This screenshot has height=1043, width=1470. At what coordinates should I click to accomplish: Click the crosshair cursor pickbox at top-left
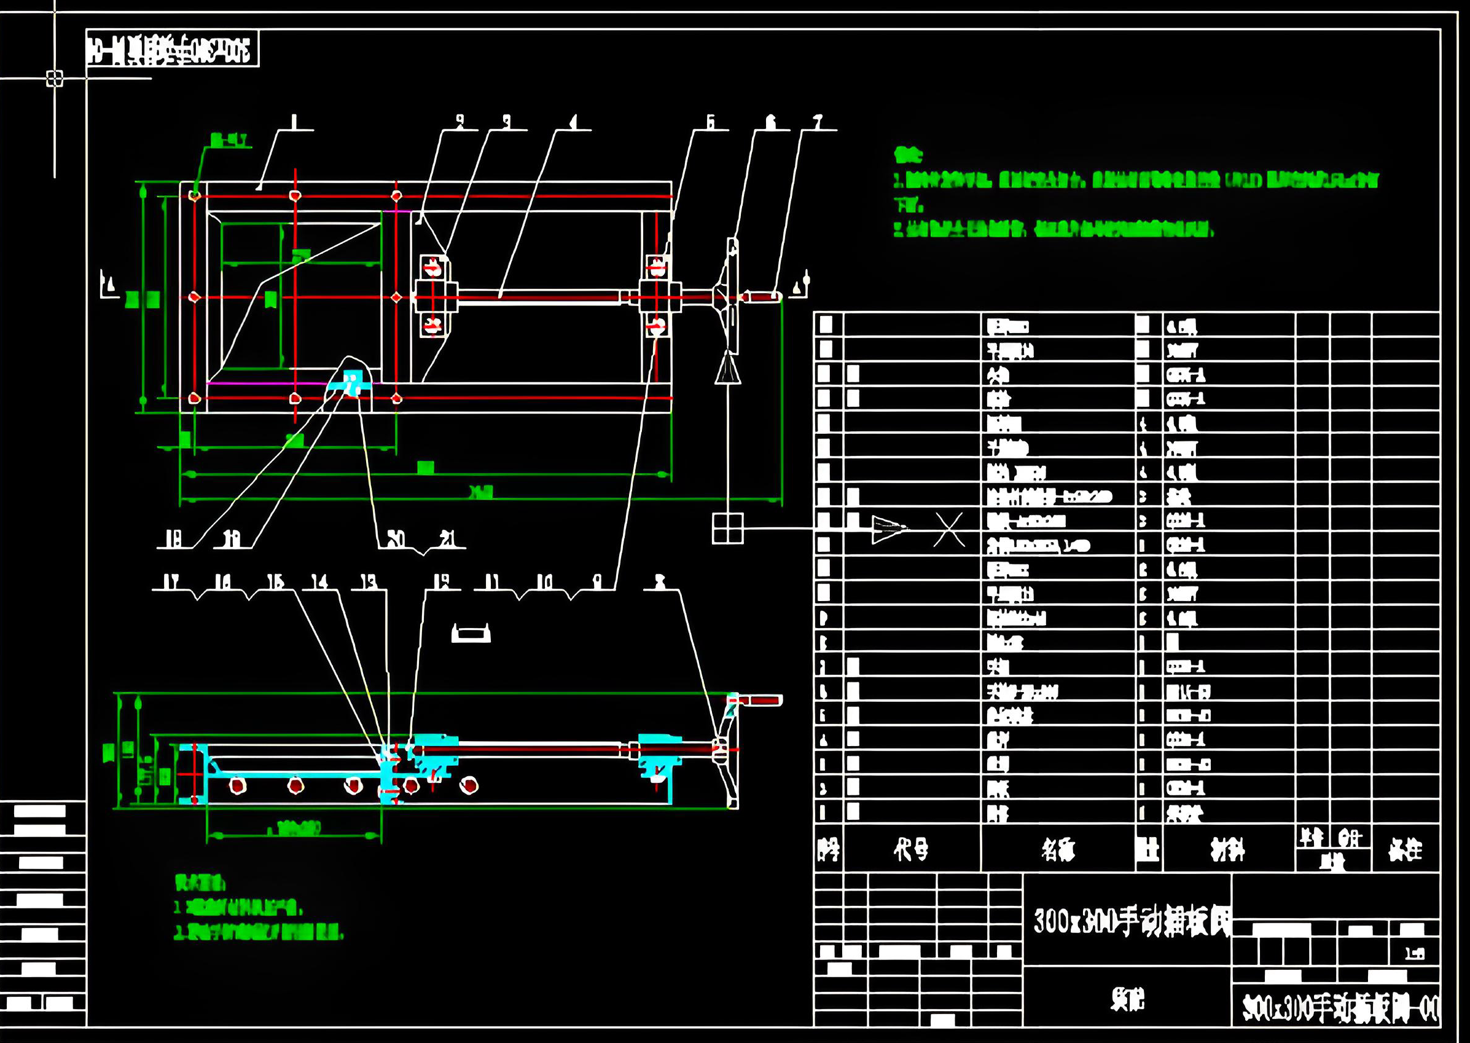[55, 78]
